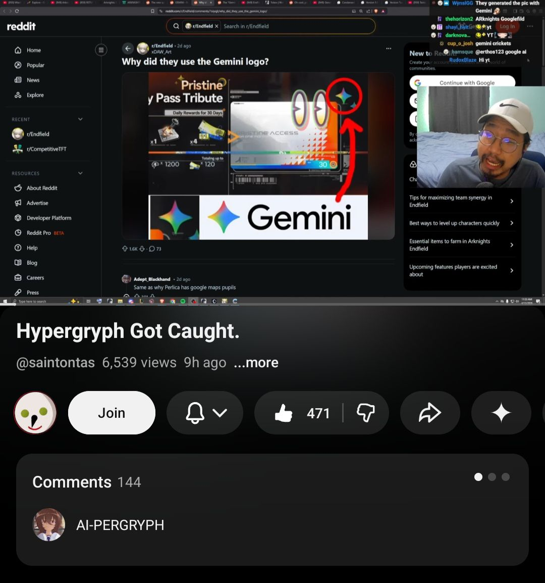Remove the r/Endfield search chip
Image resolution: width=545 pixels, height=583 pixels.
[216, 26]
